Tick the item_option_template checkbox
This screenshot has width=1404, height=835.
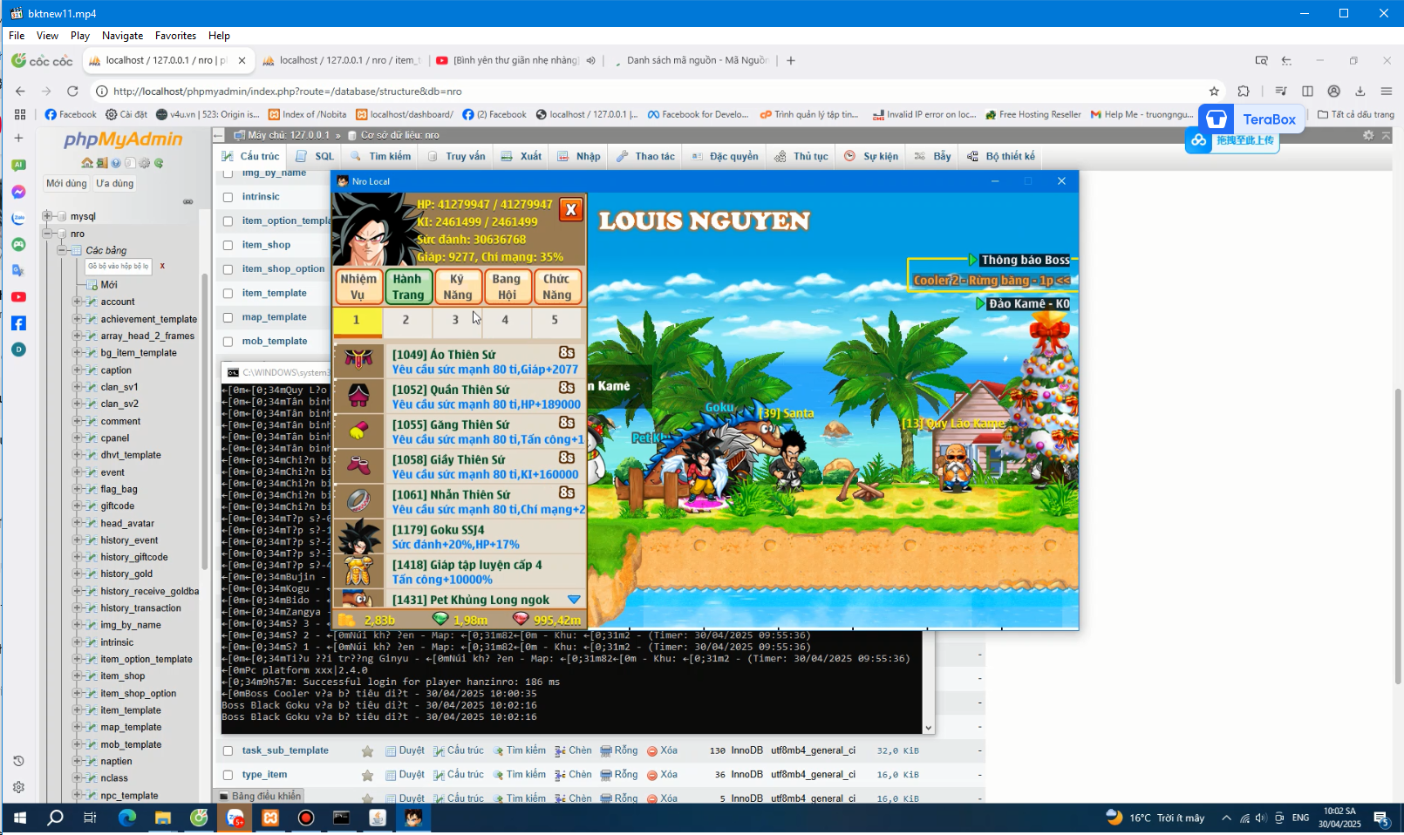pos(228,221)
